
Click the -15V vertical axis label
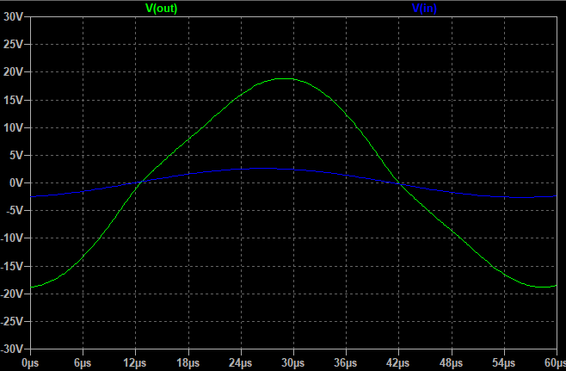point(11,266)
